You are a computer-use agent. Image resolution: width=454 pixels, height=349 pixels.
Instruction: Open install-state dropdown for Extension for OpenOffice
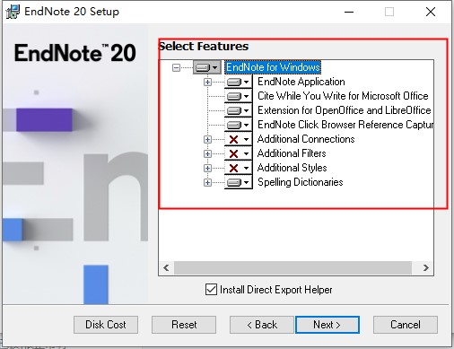[239, 110]
